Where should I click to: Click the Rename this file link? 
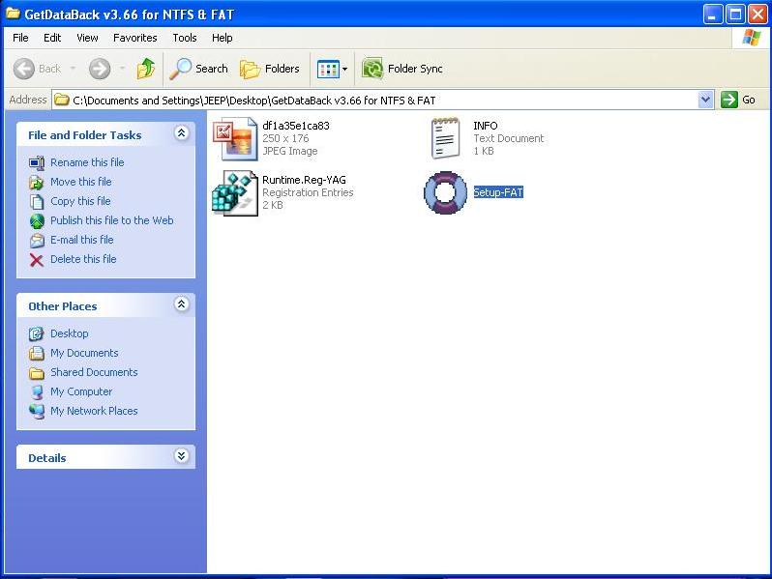coord(87,162)
